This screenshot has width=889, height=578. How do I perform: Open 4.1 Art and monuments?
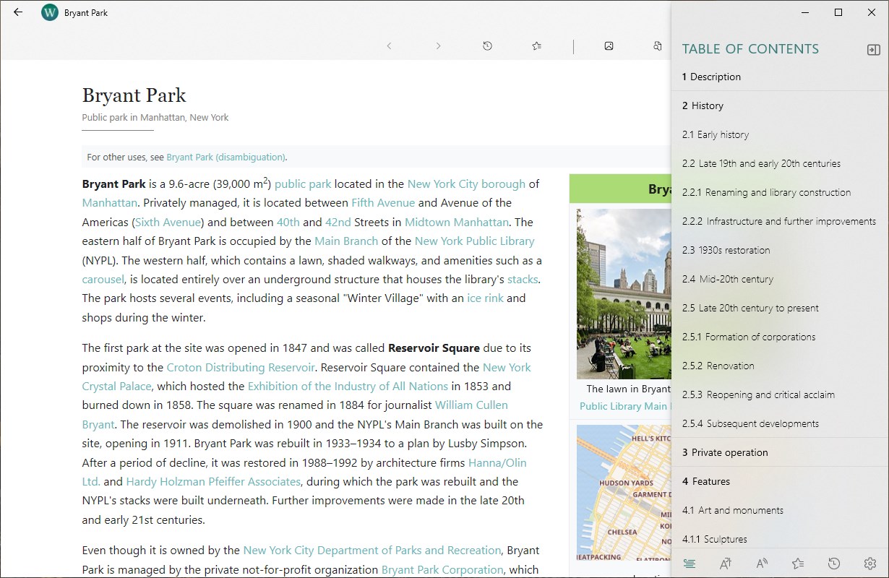tap(780, 510)
